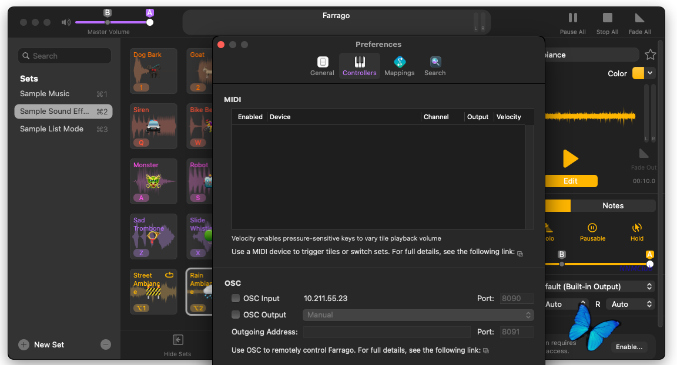
Task: Click the Search field in sidebar
Action: (65, 56)
